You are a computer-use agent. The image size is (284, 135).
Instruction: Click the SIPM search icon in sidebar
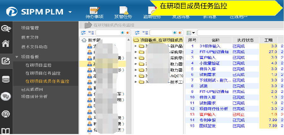coord(6,28)
